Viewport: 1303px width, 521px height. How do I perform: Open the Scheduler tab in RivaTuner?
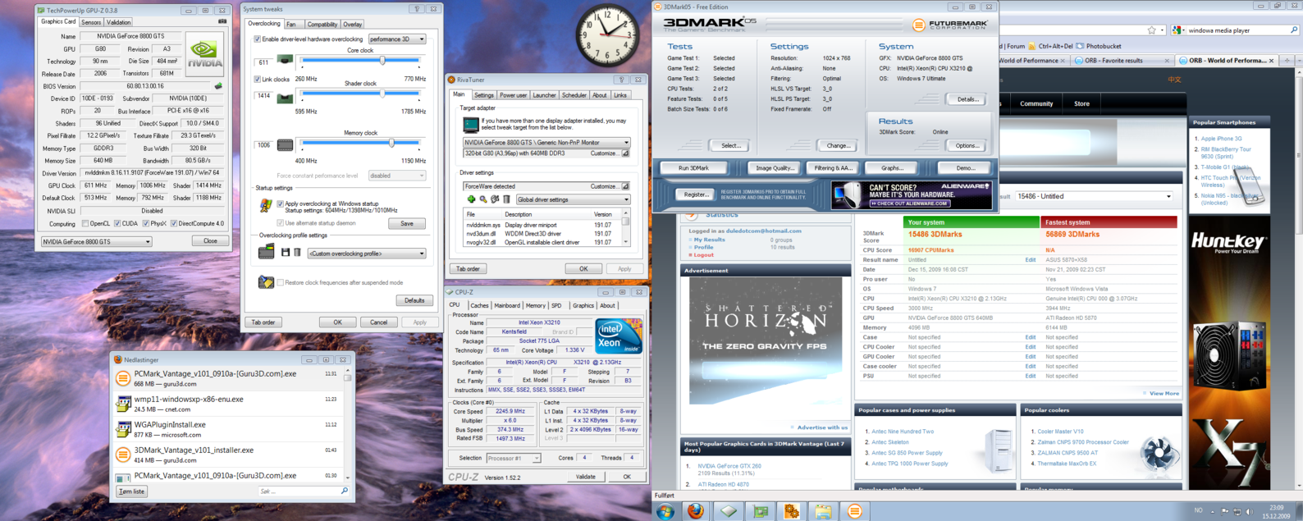pyautogui.click(x=574, y=95)
